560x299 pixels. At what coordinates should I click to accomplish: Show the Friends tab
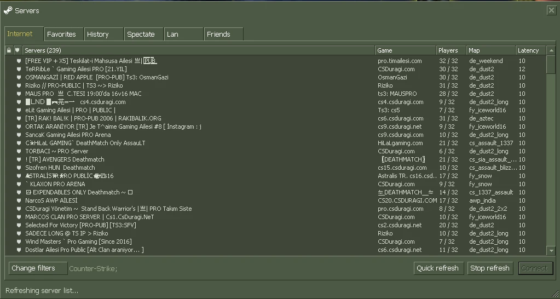pyautogui.click(x=224, y=34)
